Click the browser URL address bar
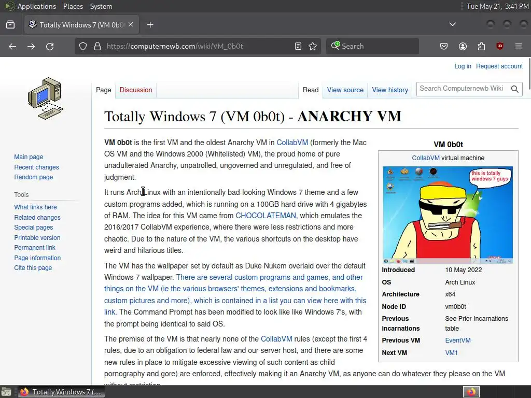This screenshot has height=398, width=531. pos(198,46)
